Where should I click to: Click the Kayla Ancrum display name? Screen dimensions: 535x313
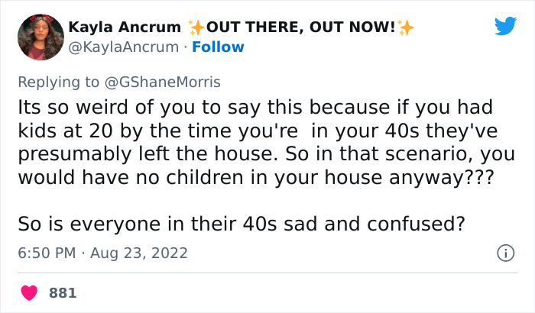pos(125,27)
